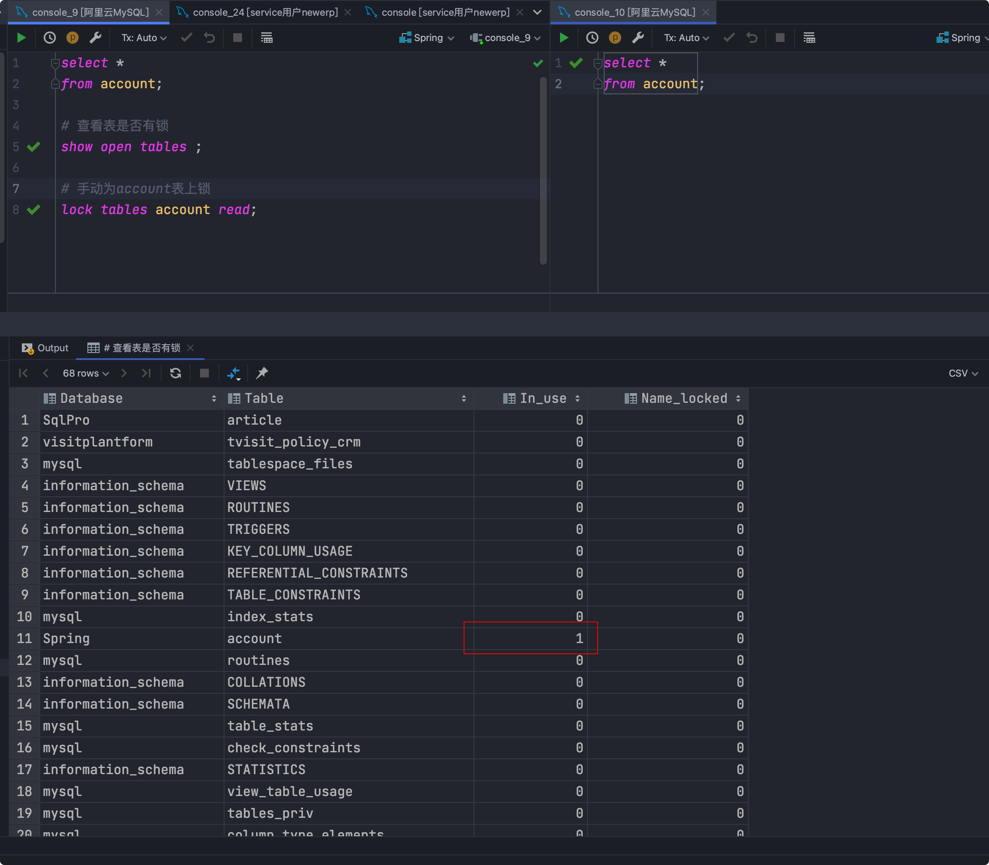
Task: Run query in console_9 editor
Action: [21, 38]
